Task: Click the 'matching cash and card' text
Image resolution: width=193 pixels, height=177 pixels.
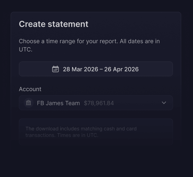Action: [x=109, y=129]
